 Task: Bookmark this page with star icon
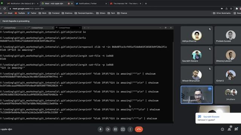coord(231,9)
